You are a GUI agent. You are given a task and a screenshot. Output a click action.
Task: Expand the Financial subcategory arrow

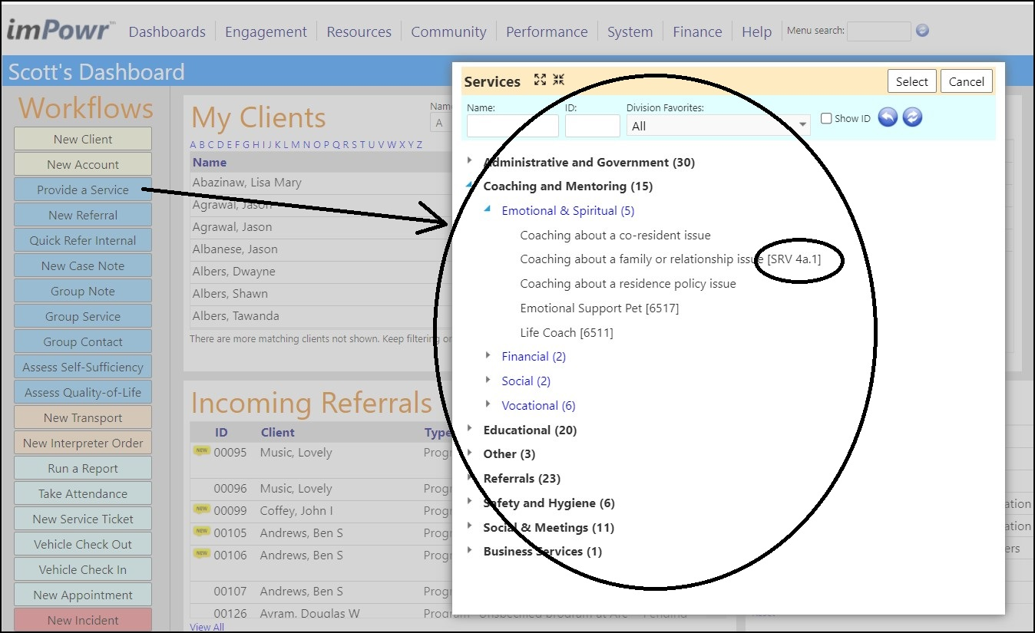click(488, 356)
